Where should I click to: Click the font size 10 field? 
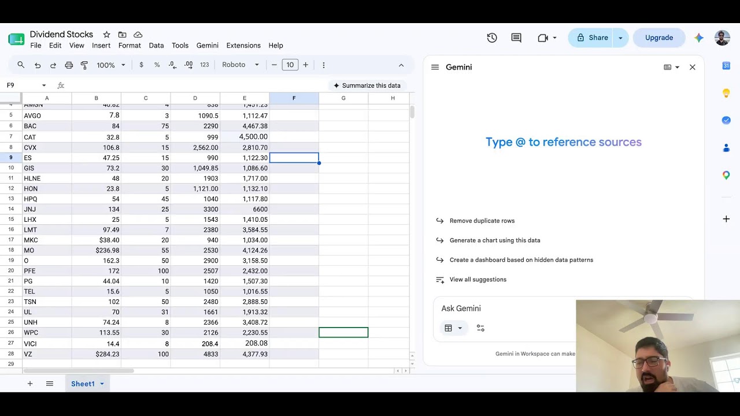coord(290,65)
